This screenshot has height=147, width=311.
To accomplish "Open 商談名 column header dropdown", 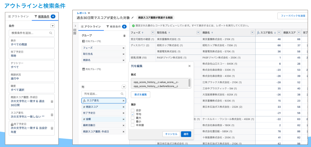I will tap(252, 33).
